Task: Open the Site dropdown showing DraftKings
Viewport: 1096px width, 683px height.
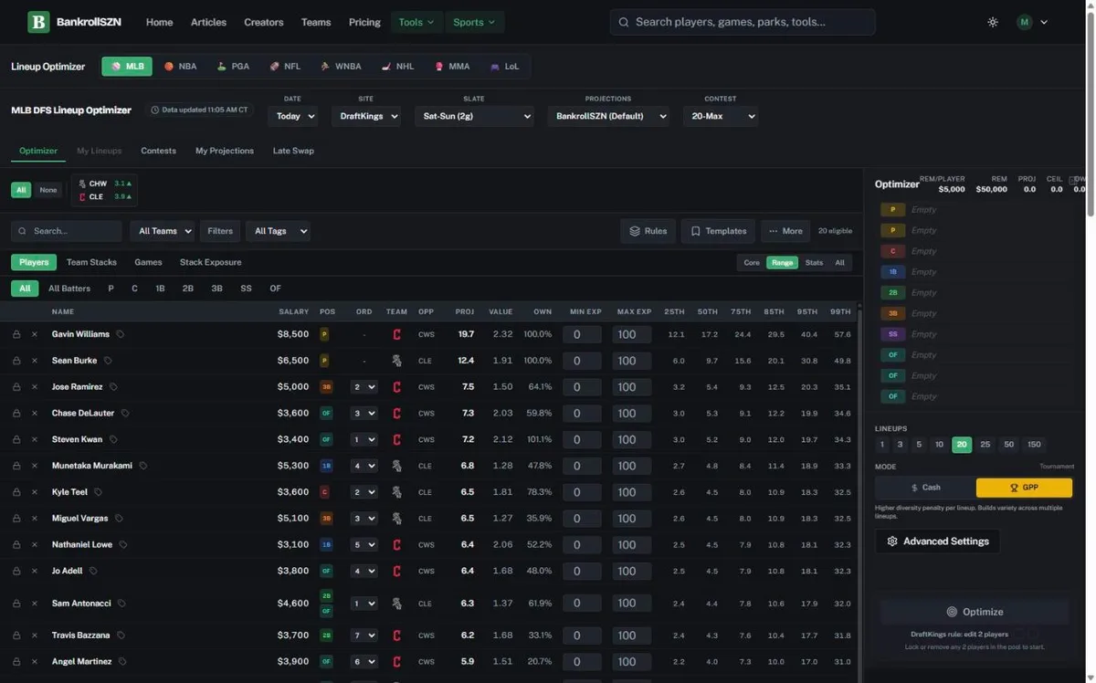Action: pos(365,116)
